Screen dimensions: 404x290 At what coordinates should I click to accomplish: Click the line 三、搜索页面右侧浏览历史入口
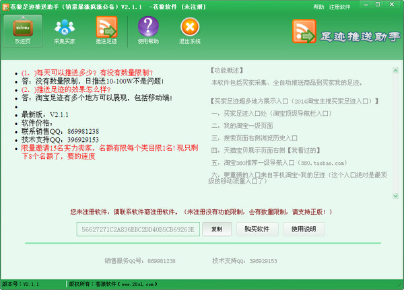coord(255,139)
